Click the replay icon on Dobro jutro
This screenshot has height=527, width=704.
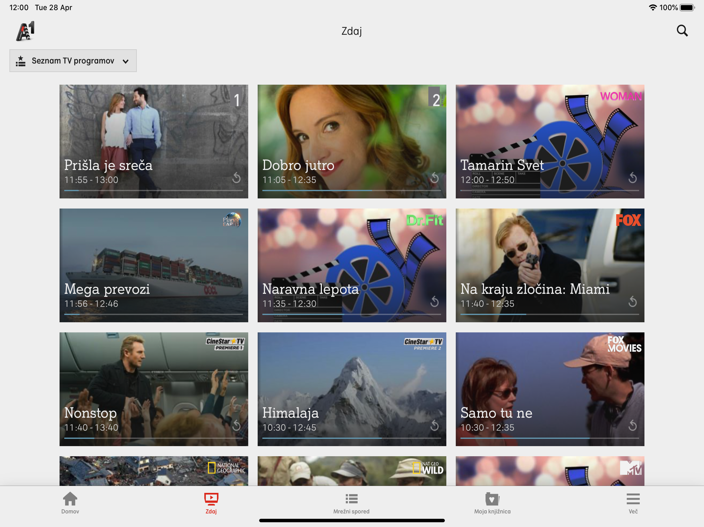tap(435, 178)
